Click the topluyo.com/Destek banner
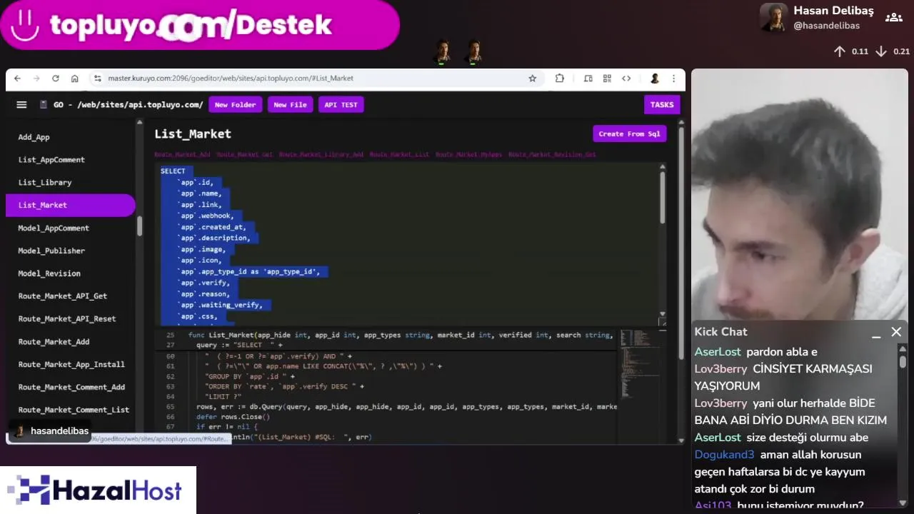Viewport: 914px width, 514px height. tap(200, 25)
